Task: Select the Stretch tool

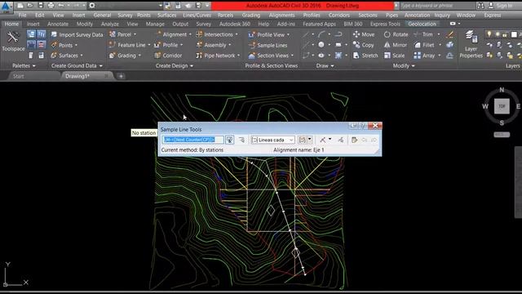Action: (365, 56)
